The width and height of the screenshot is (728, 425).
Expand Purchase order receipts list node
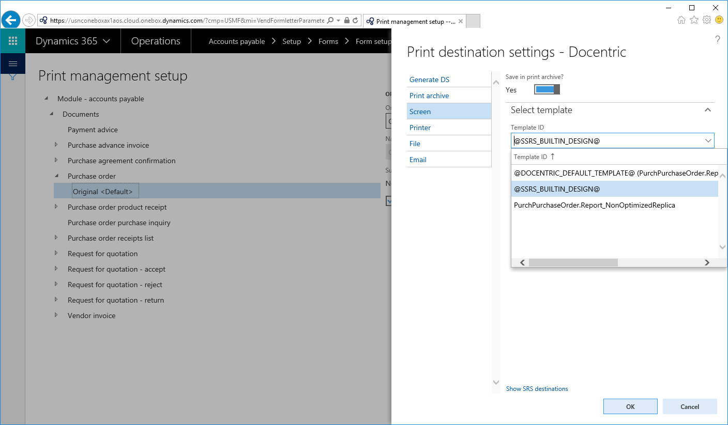56,238
